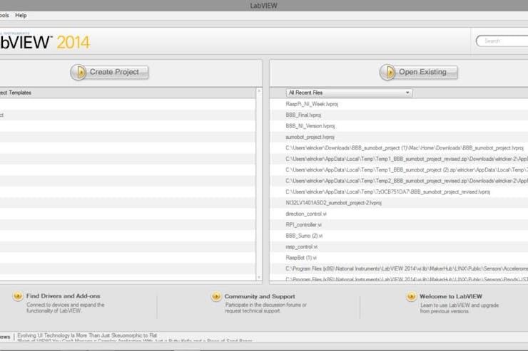Open sumobot_project.lvproj recent file
The image size is (528, 351).
point(310,137)
